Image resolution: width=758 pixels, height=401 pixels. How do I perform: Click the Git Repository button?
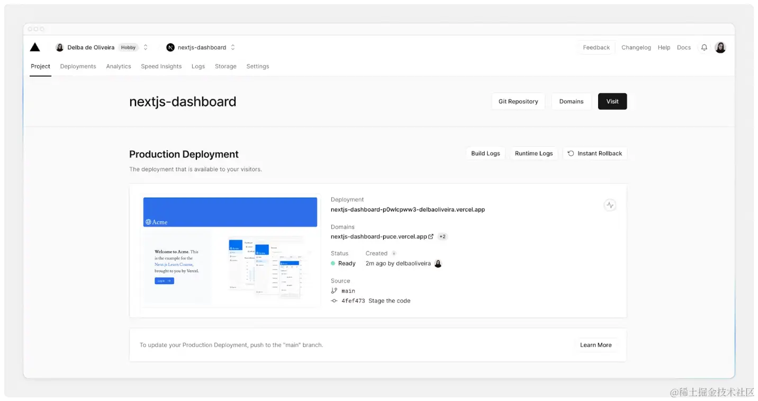pyautogui.click(x=518, y=102)
